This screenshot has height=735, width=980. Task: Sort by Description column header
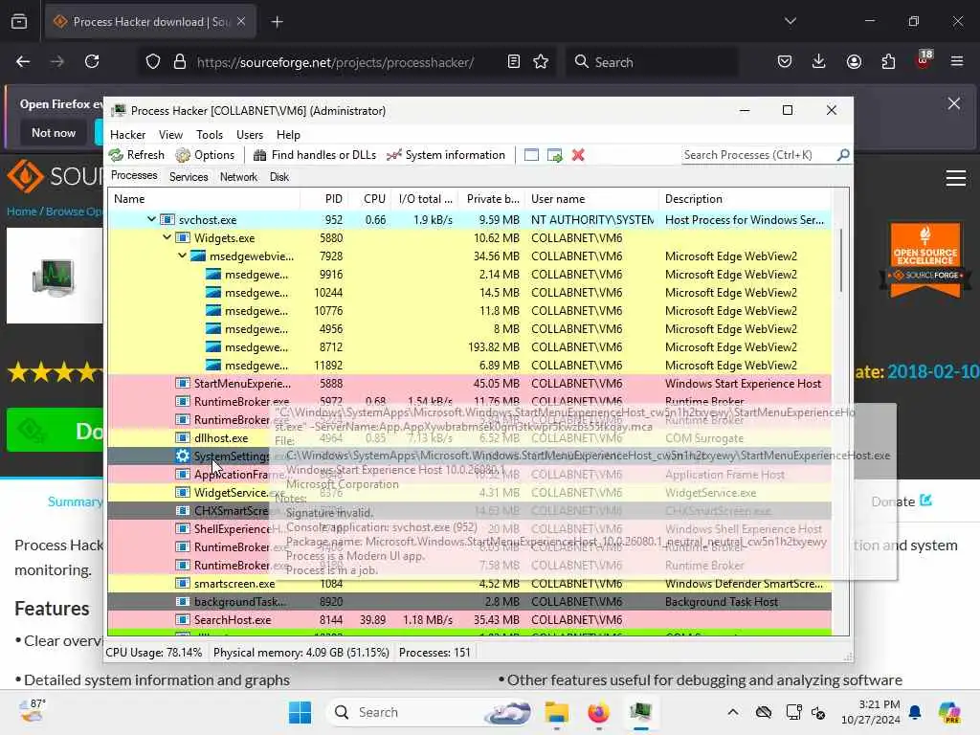click(745, 199)
